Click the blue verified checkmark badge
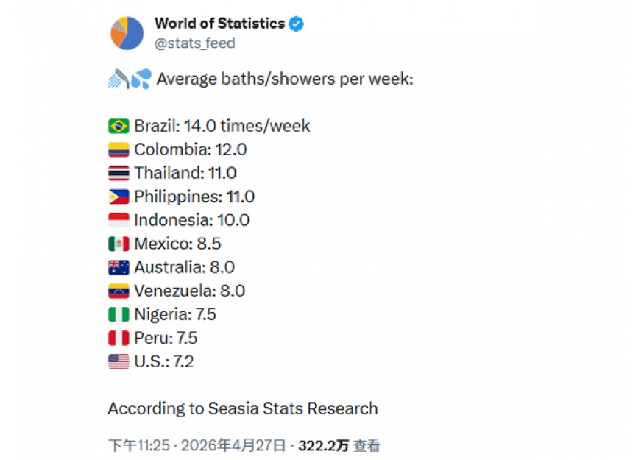 pyautogui.click(x=297, y=24)
